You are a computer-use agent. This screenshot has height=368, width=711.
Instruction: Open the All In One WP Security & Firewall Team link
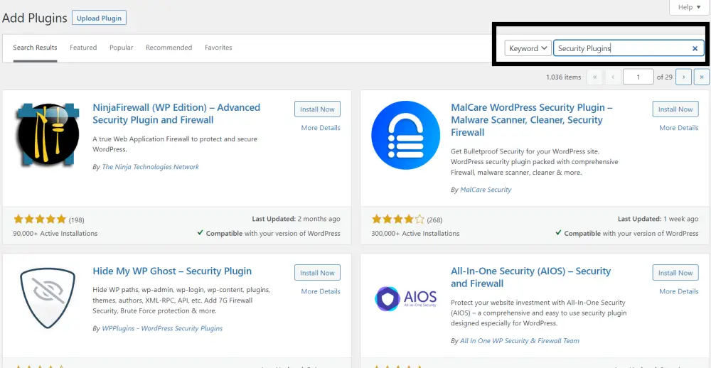point(520,341)
